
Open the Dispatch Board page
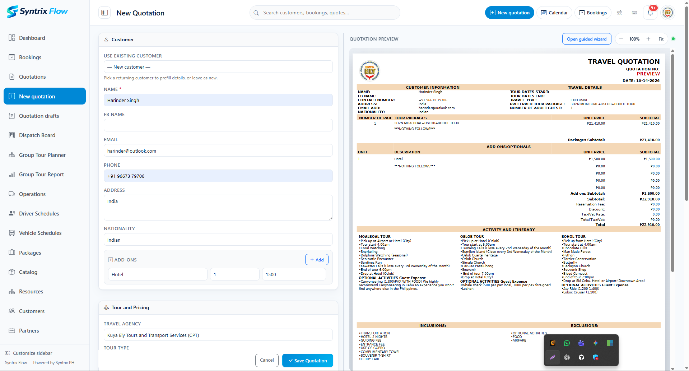[45, 135]
